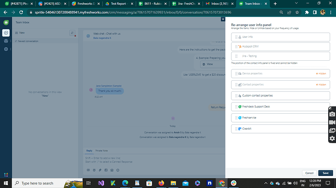The width and height of the screenshot is (336, 188).
Task: Close the re-arrange panel with X
Action: 223,19
